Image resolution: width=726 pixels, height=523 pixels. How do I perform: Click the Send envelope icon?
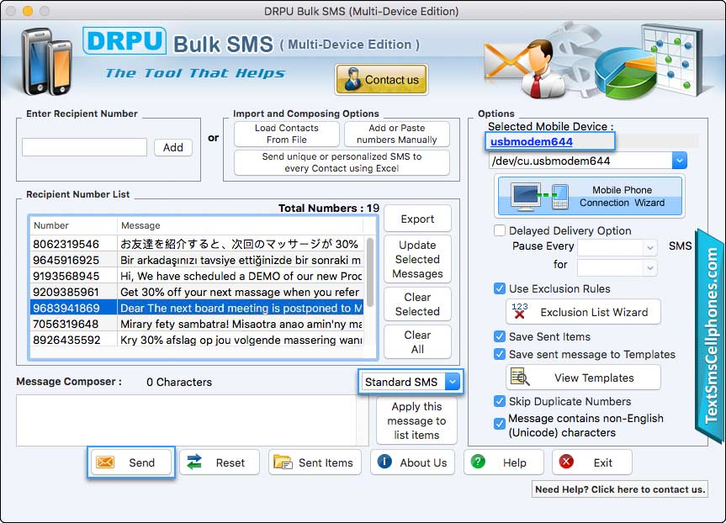tap(105, 462)
